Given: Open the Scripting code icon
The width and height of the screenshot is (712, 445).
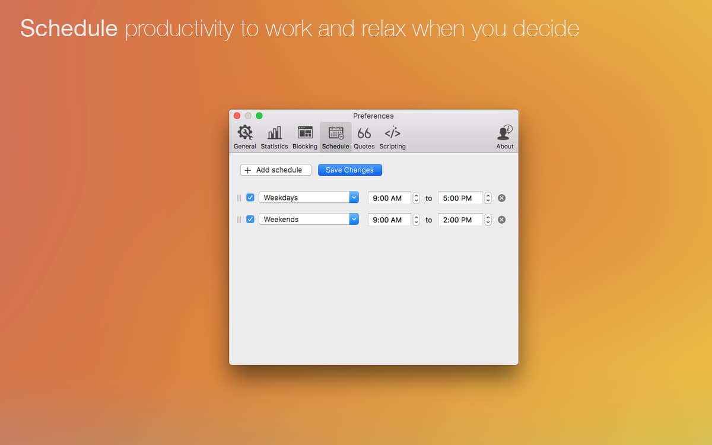Looking at the screenshot, I should tap(392, 133).
